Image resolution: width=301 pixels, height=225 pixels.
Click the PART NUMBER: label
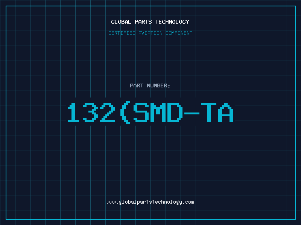point(150,85)
